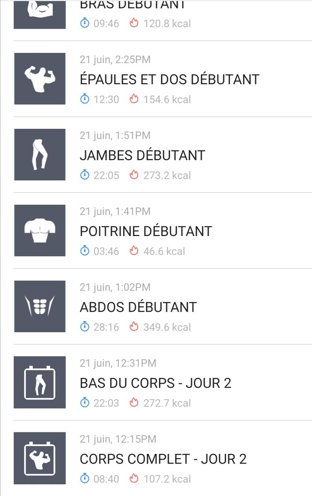Tap the lower body calendar icon

click(x=40, y=382)
